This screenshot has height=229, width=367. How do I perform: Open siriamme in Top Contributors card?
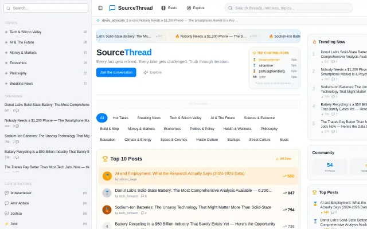tap(275, 65)
